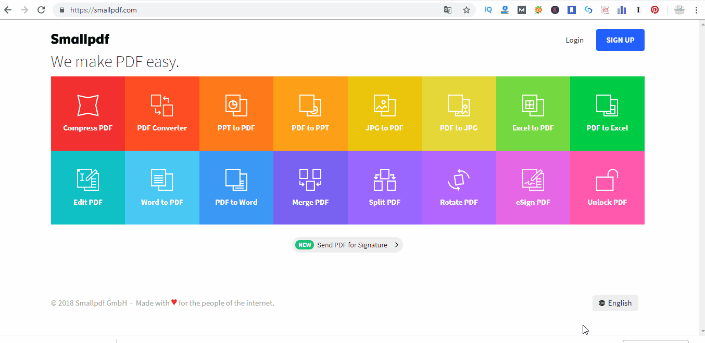Viewport: 705px width, 343px height.
Task: Select the Word to PDF tile
Action: click(x=162, y=188)
